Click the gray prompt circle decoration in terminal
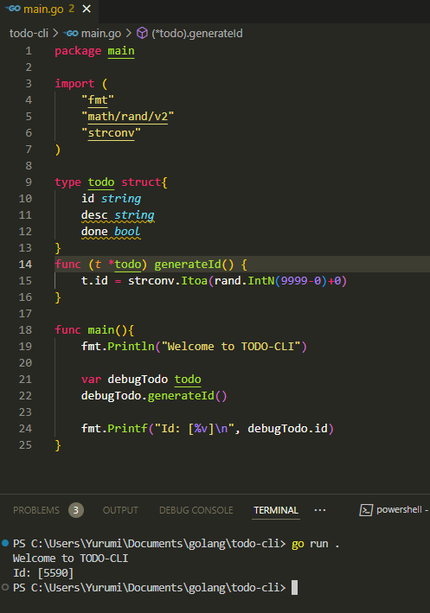 [5, 587]
